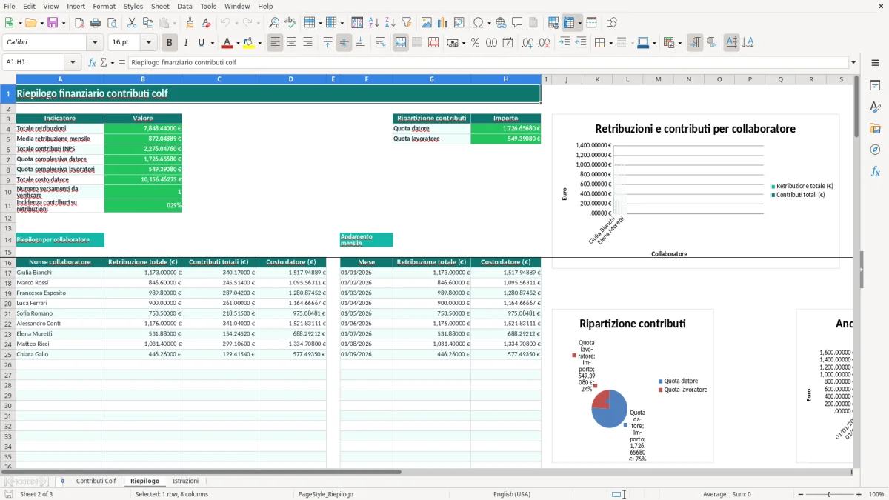Screen dimensions: 889x500
Task: Toggle Underline formatting
Action: (201, 43)
